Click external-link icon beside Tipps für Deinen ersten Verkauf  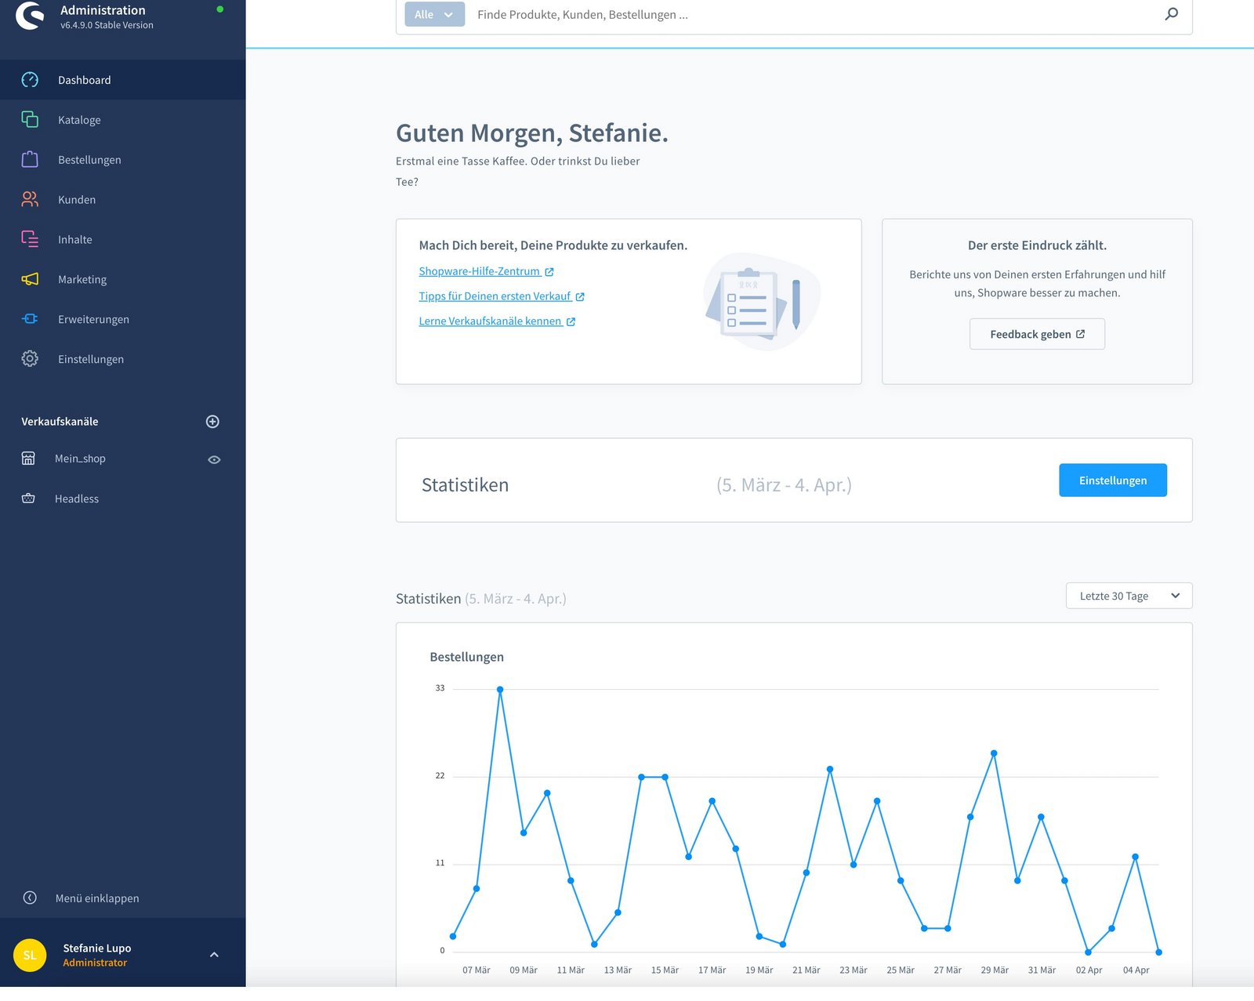[580, 297]
